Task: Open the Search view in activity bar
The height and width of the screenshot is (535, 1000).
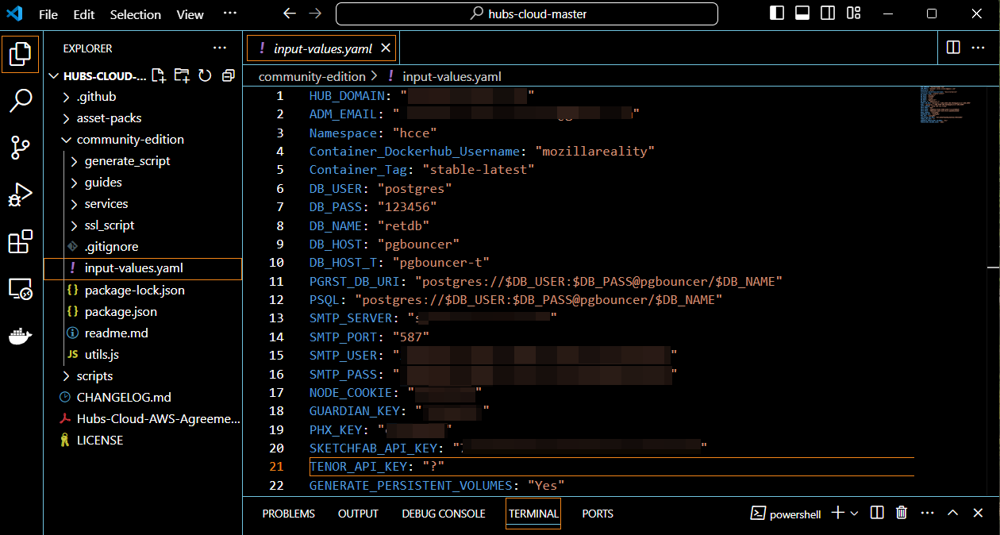Action: point(21,101)
